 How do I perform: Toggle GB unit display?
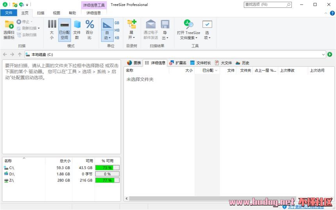117,23
